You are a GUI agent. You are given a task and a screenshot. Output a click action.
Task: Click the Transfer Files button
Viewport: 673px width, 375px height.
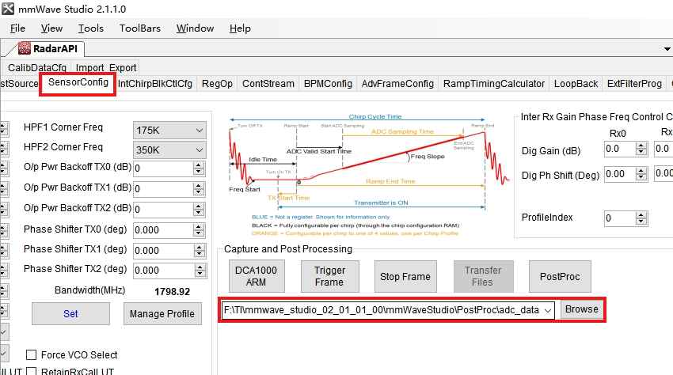tap(483, 276)
